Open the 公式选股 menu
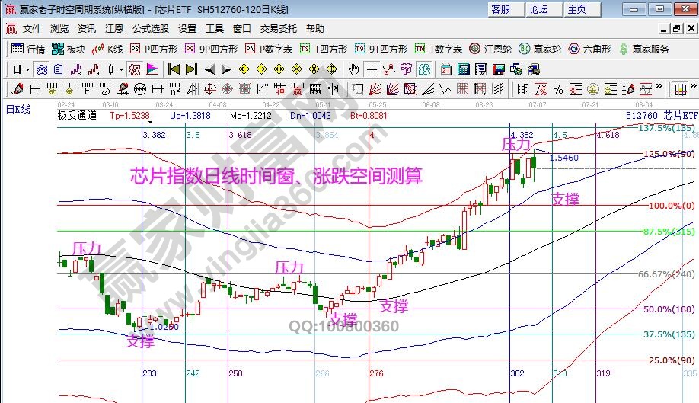The width and height of the screenshot is (699, 403). click(151, 29)
